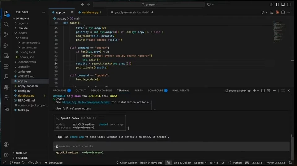297x166 pixels.
Task: Go back with navigation arrow
Action: click(x=83, y=4)
